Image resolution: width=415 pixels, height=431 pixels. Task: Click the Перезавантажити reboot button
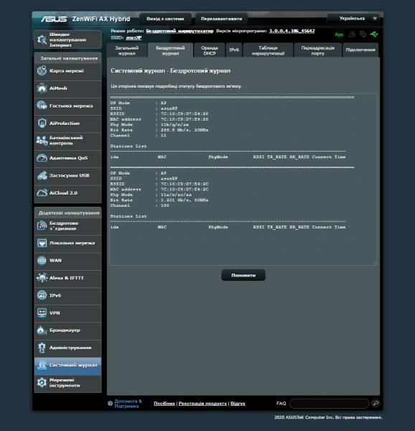click(x=221, y=19)
